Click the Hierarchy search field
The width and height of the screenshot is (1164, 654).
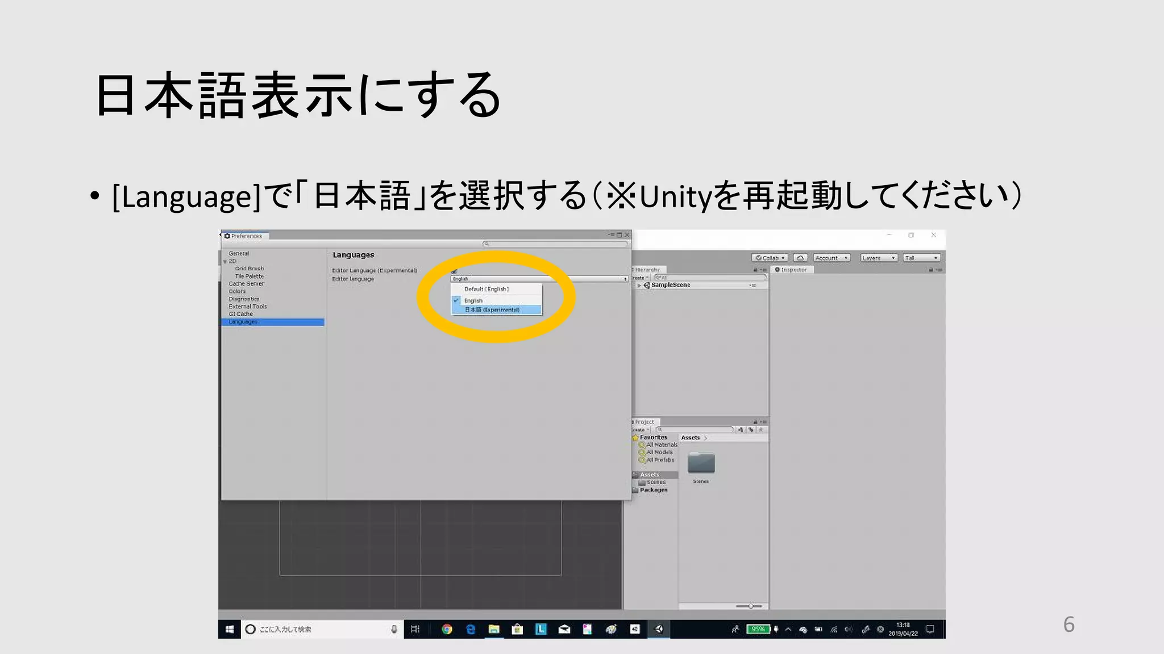coord(709,278)
